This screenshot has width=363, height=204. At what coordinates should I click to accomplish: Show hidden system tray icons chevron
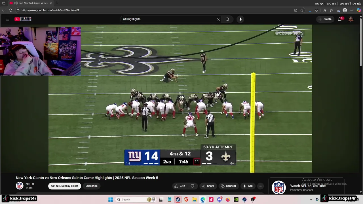tap(311, 199)
